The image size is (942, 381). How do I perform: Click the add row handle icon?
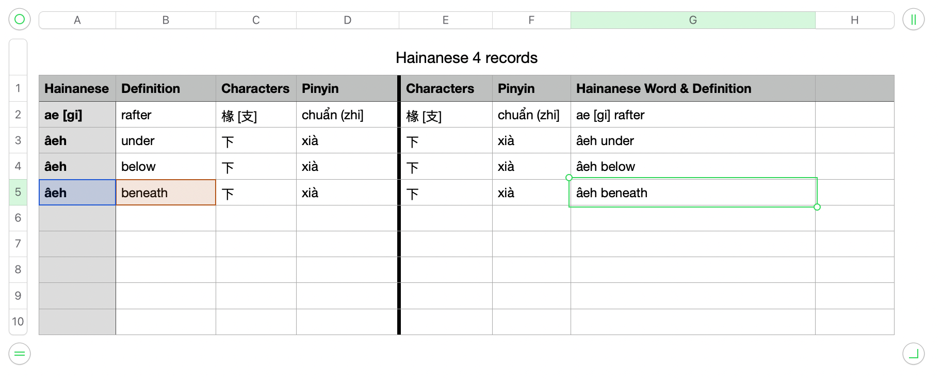20,354
